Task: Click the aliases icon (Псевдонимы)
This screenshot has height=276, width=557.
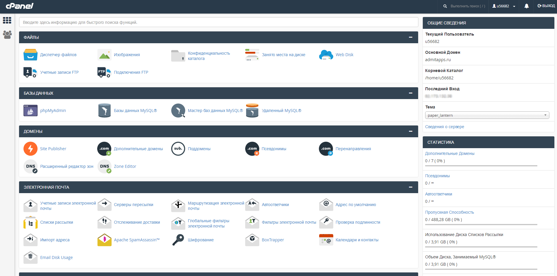Action: coord(252,149)
